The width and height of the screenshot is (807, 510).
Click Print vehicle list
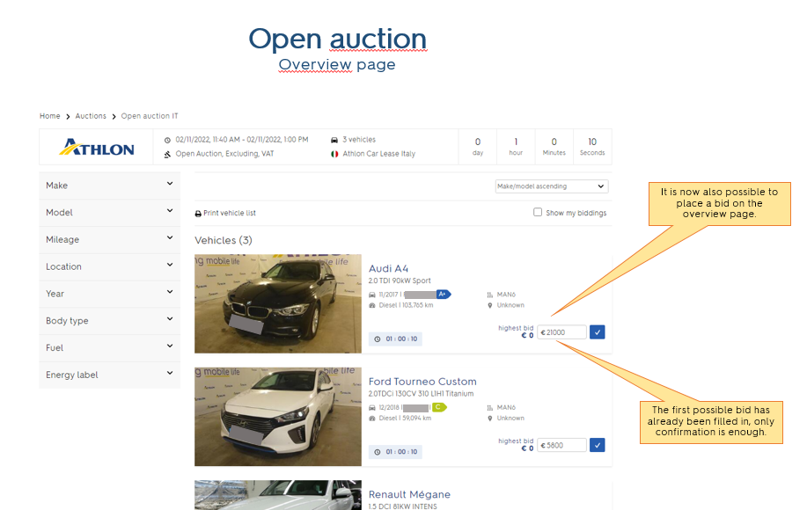click(x=230, y=214)
